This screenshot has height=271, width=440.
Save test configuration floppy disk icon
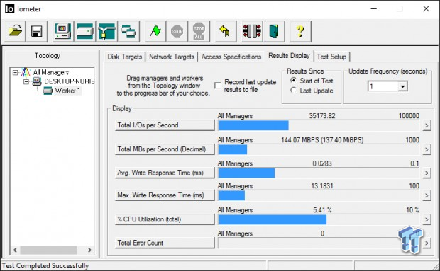tap(37, 31)
